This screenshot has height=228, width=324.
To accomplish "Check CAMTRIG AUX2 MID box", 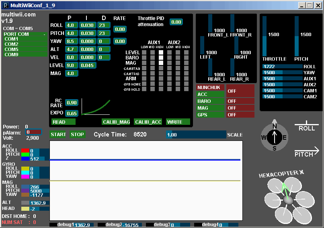I will click(x=178, y=73).
